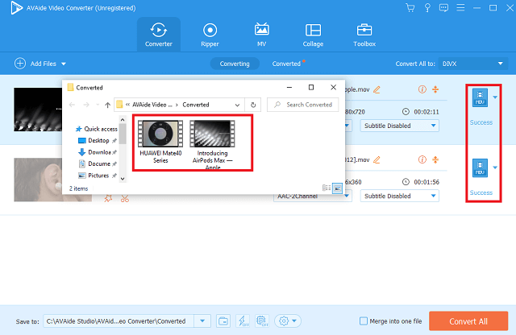Open the hamburger menu icon
Image resolution: width=516 pixels, height=335 pixels.
(x=460, y=7)
